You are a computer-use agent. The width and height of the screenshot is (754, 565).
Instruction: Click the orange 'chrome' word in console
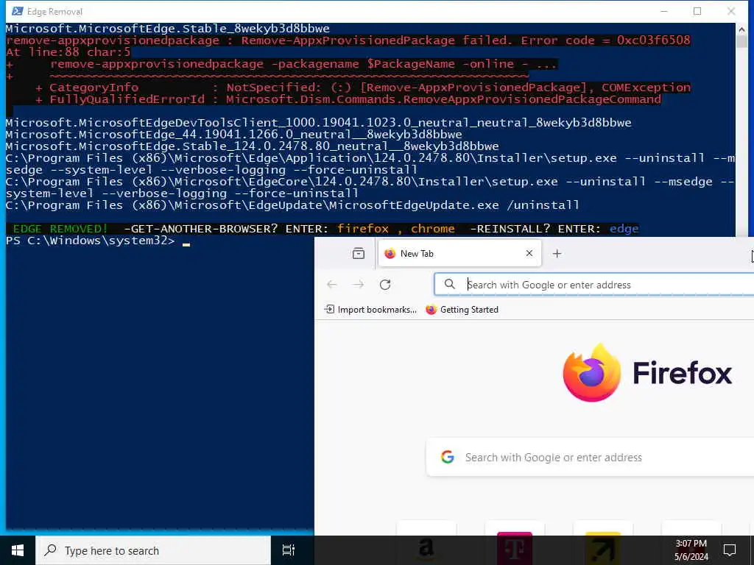pos(432,229)
